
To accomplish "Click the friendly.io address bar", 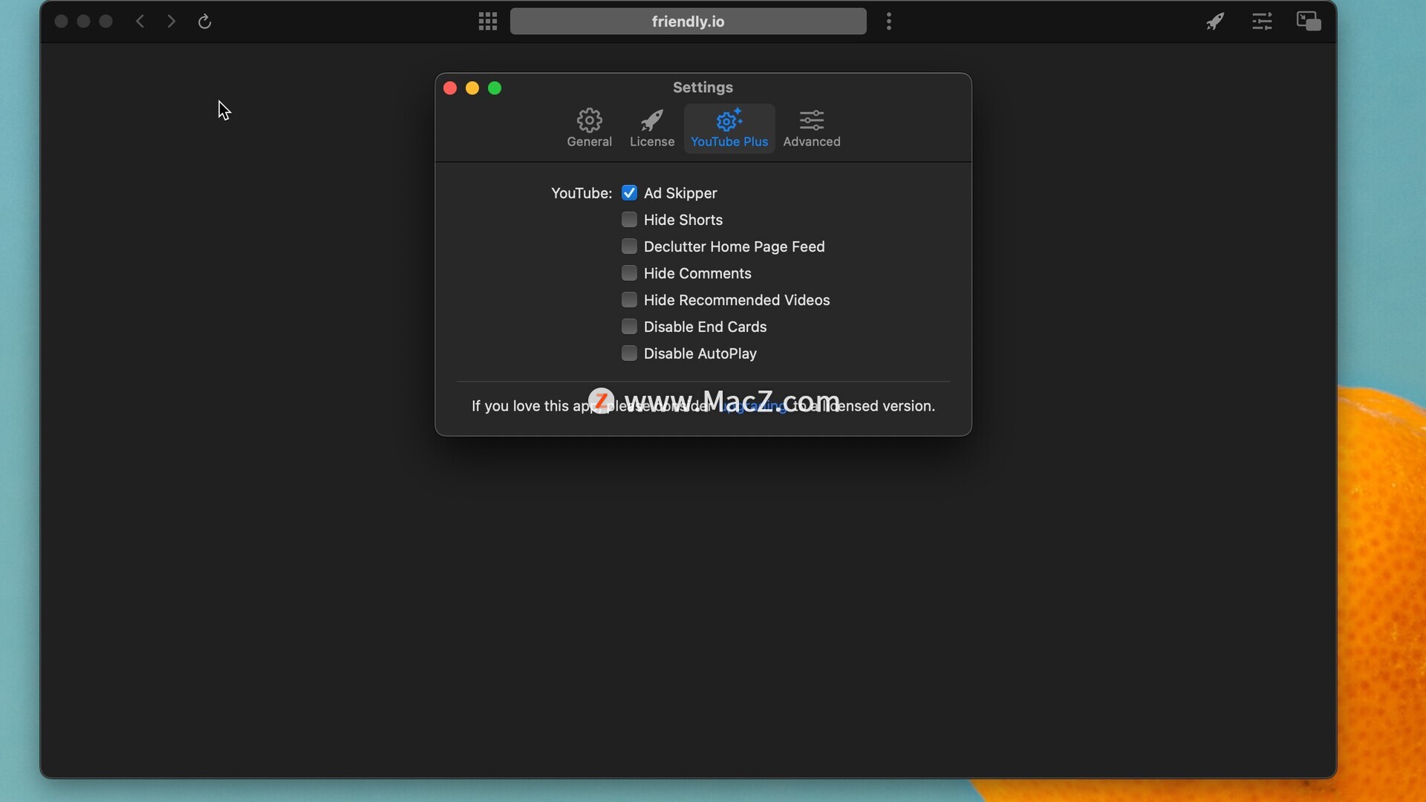I will pyautogui.click(x=688, y=22).
